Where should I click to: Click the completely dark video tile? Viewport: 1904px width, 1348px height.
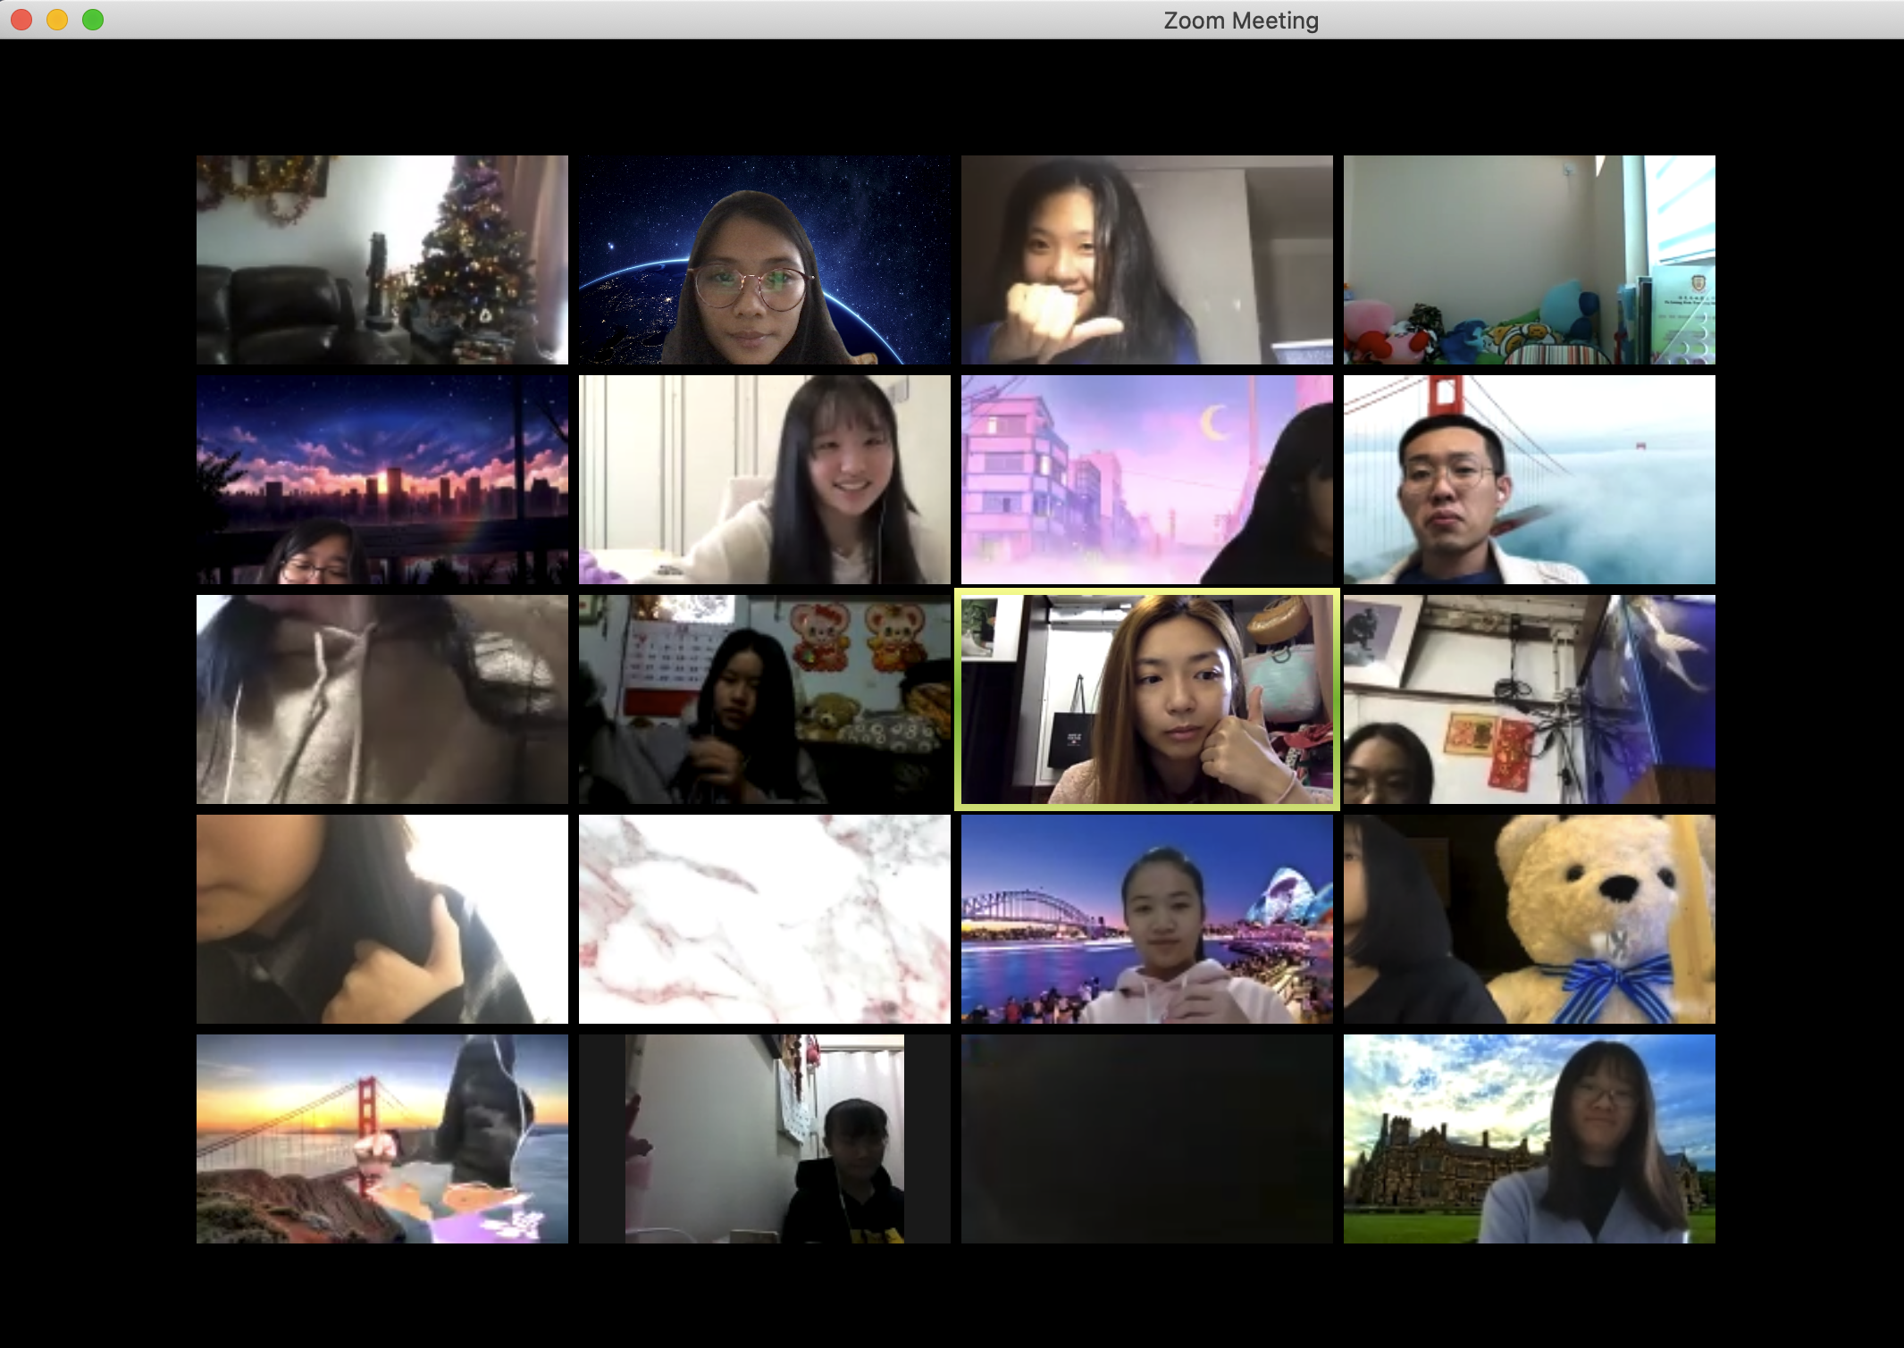click(1146, 1139)
